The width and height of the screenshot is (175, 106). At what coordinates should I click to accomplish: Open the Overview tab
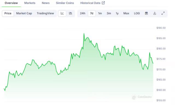pyautogui.click(x=11, y=3)
